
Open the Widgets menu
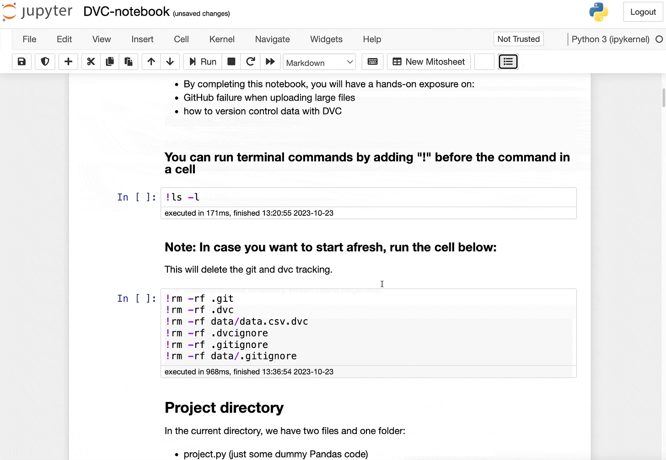point(326,39)
